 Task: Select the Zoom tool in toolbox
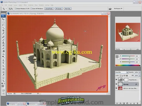[3, 81]
